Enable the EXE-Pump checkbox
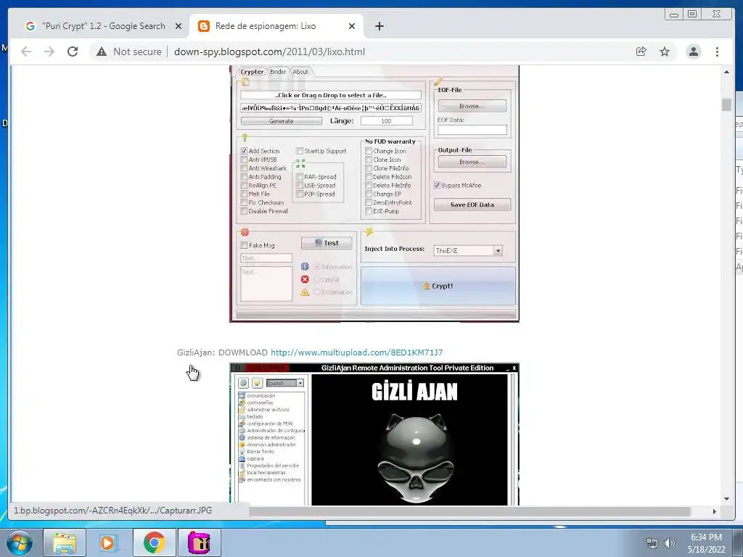The width and height of the screenshot is (743, 557). (368, 211)
